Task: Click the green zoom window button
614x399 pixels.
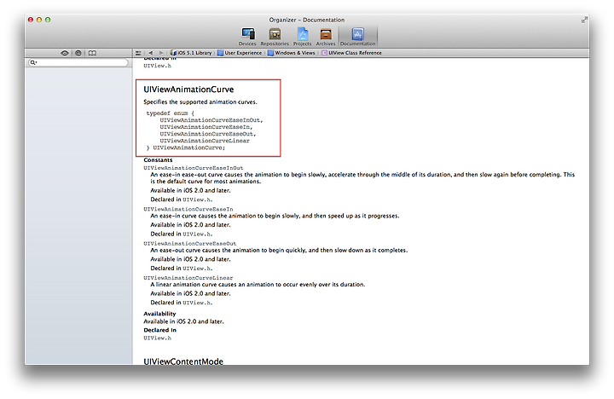Action: pos(48,20)
